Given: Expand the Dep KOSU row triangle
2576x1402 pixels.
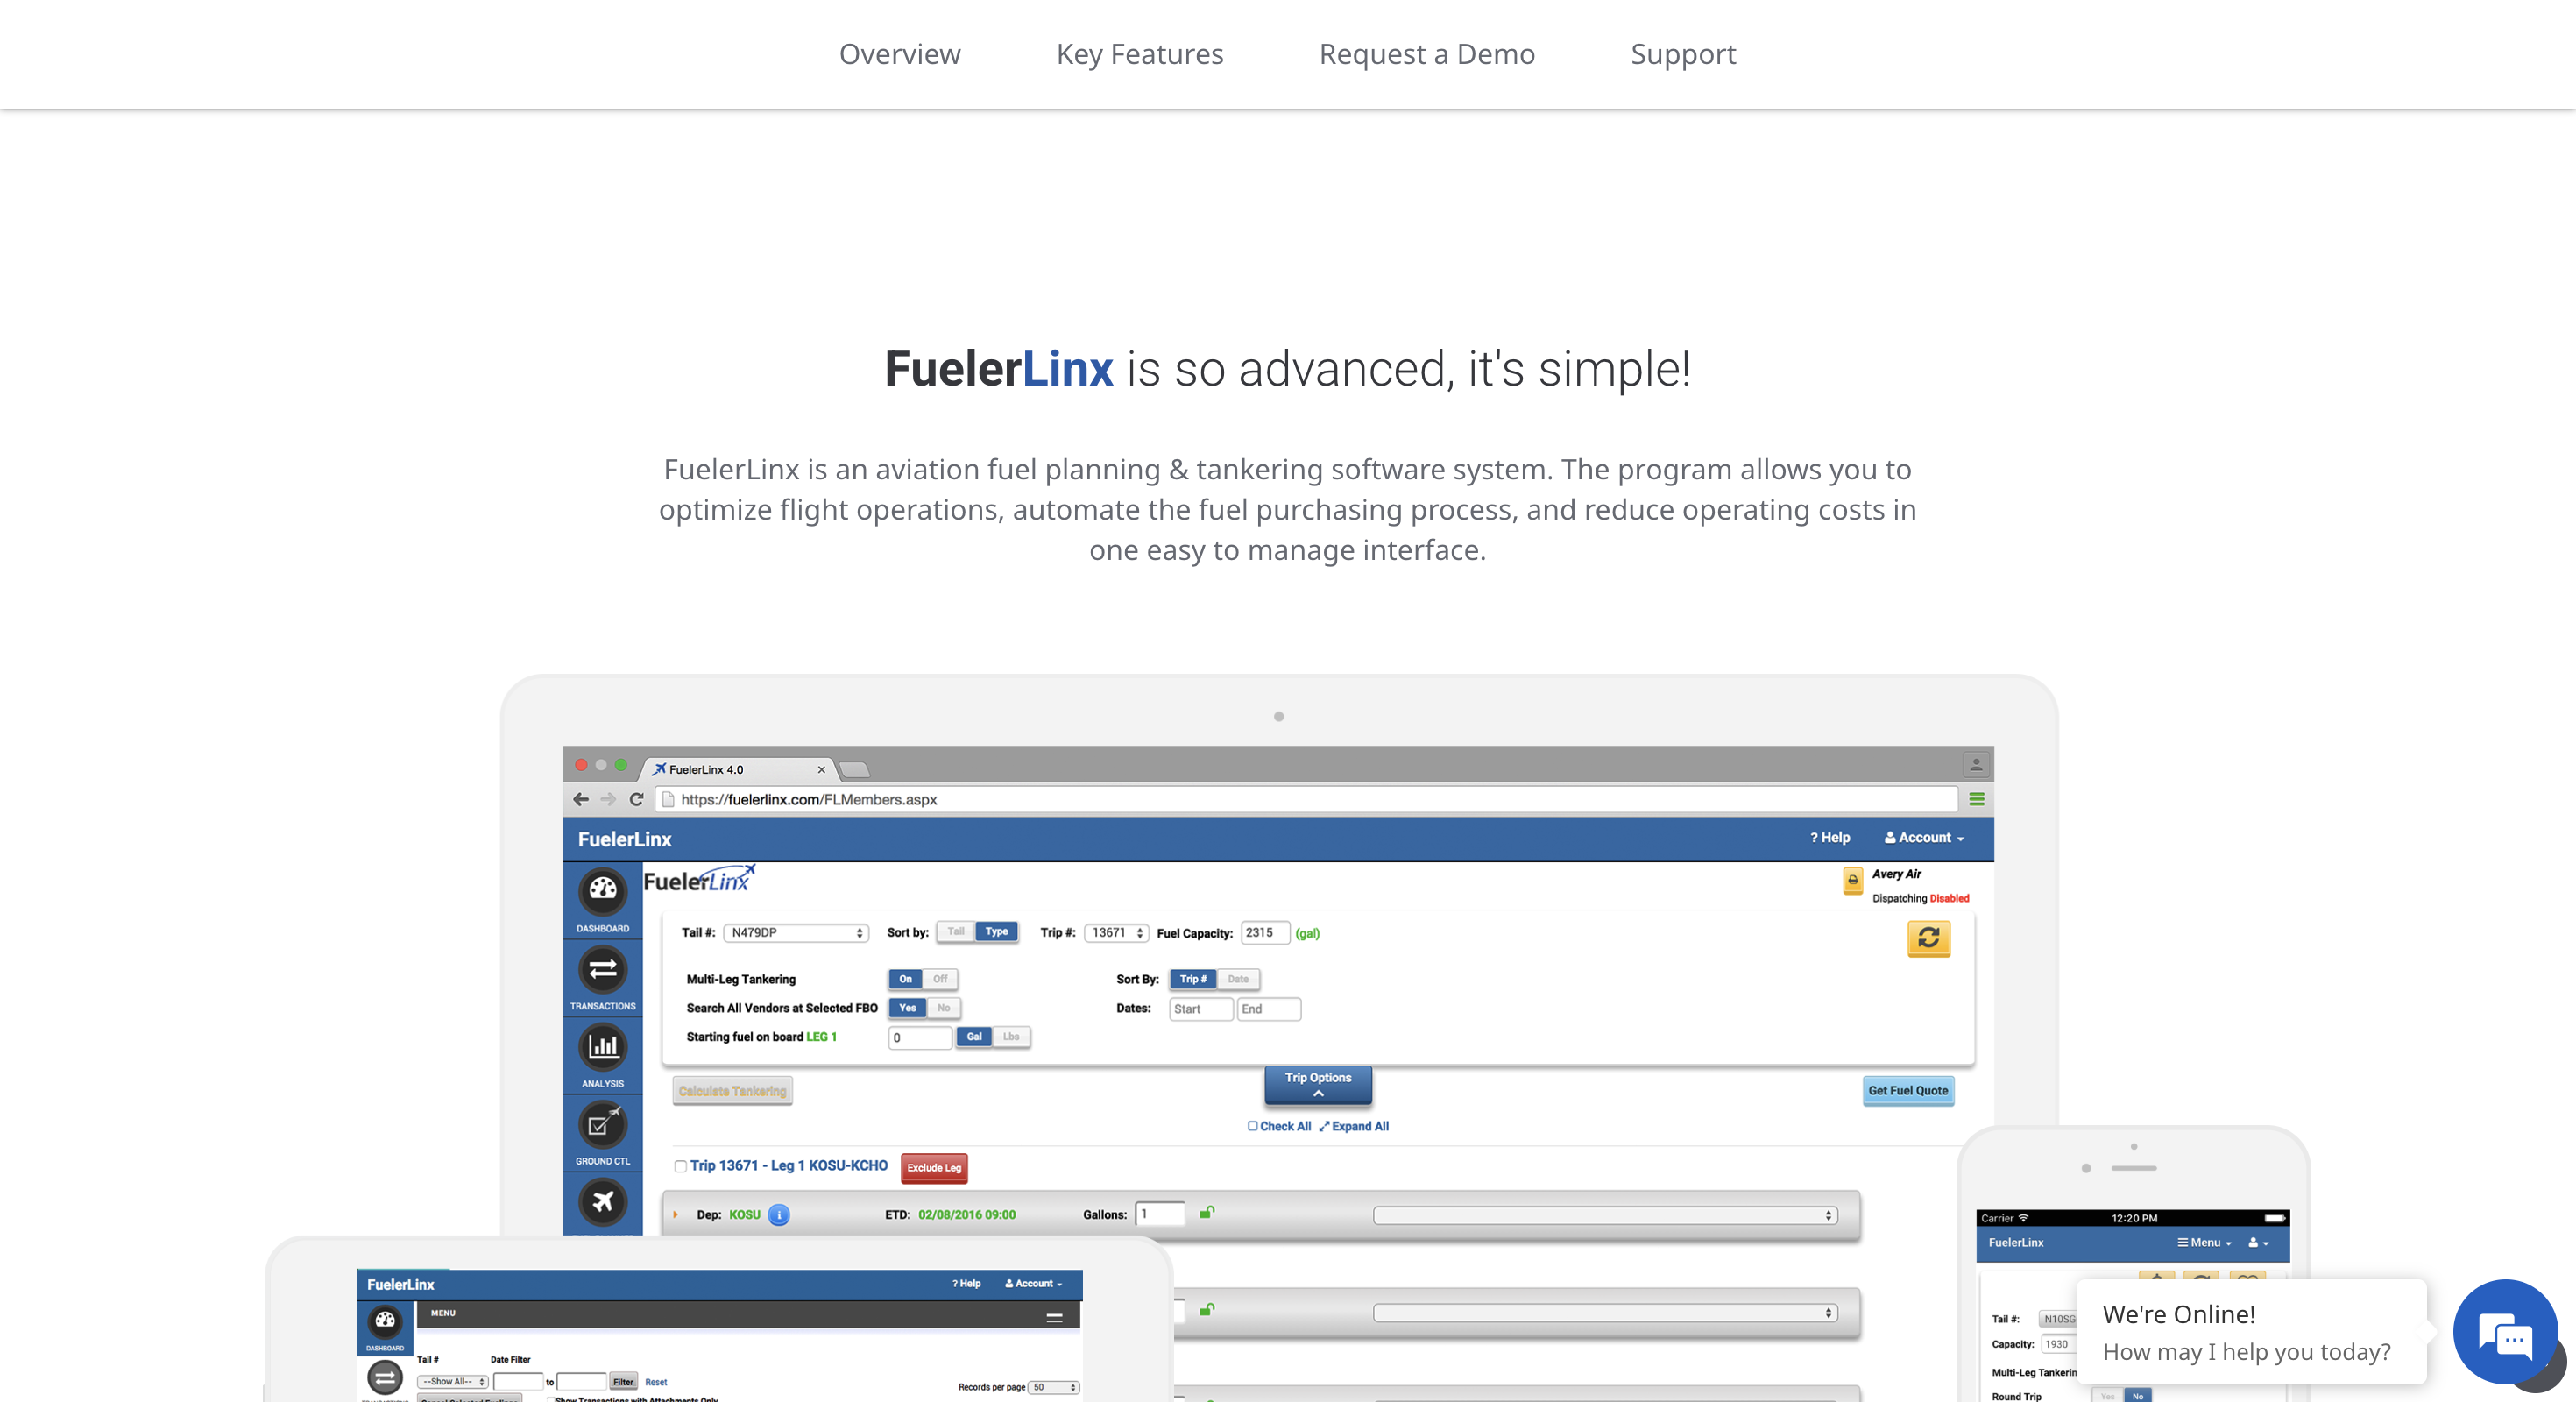Looking at the screenshot, I should (x=676, y=1215).
